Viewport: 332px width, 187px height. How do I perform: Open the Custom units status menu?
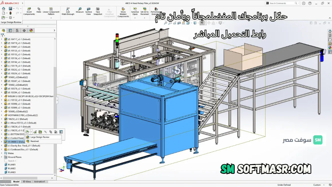[x=319, y=185]
